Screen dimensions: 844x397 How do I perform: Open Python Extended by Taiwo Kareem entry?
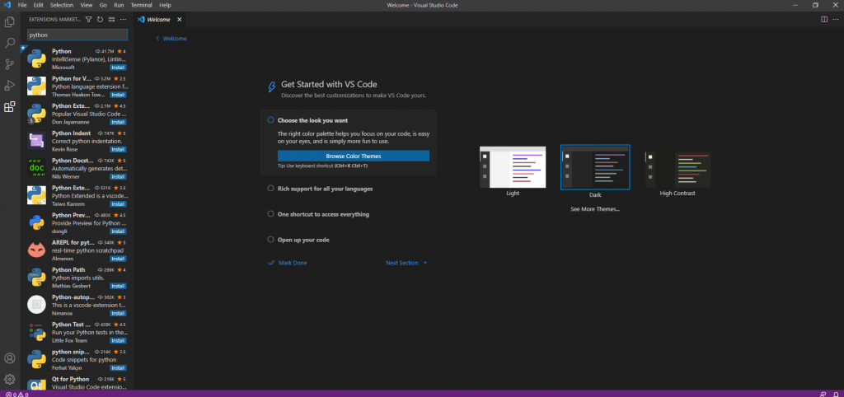tap(77, 196)
